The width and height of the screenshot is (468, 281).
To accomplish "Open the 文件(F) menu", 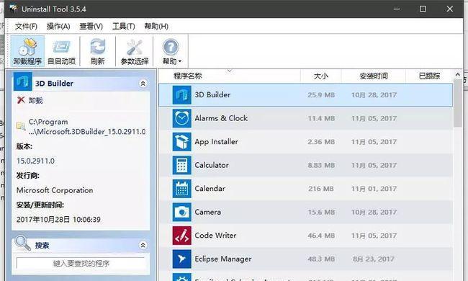I will [x=26, y=26].
